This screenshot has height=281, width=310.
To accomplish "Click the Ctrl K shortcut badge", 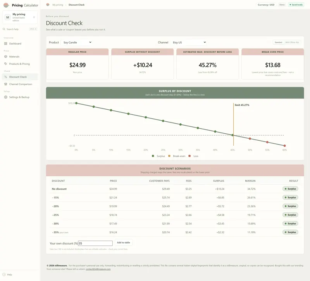I will pos(33,29).
